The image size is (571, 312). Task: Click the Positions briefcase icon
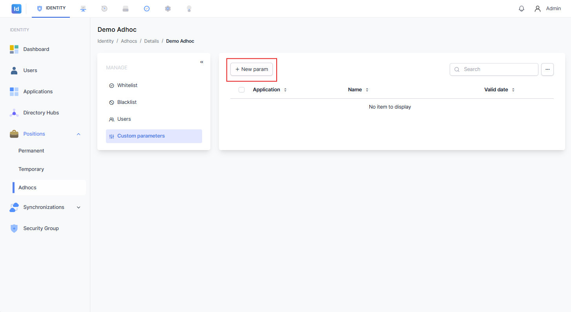pyautogui.click(x=14, y=134)
